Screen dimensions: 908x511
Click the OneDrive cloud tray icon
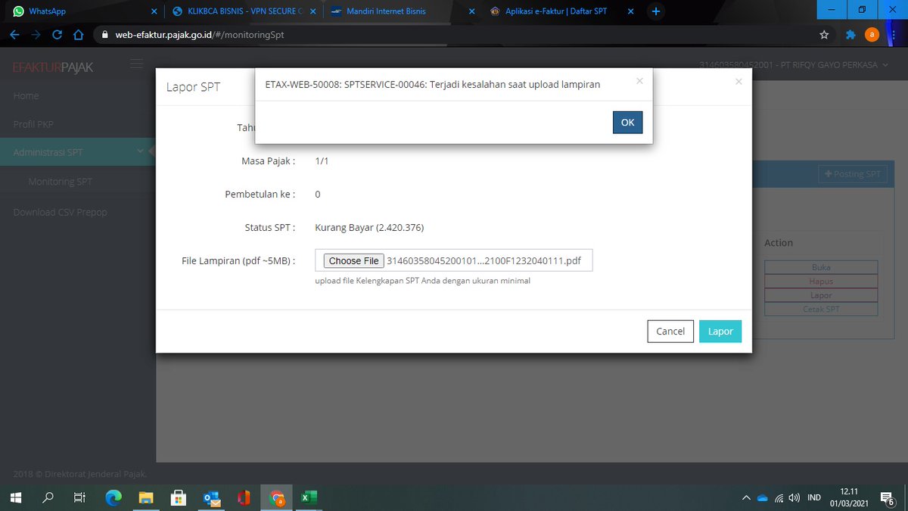click(762, 497)
